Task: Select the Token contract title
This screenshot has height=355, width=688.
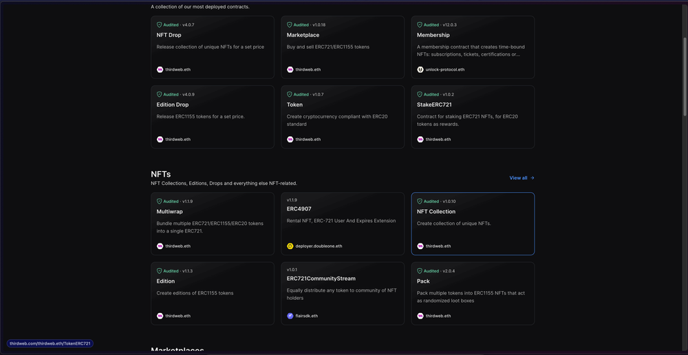Action: tap(294, 105)
